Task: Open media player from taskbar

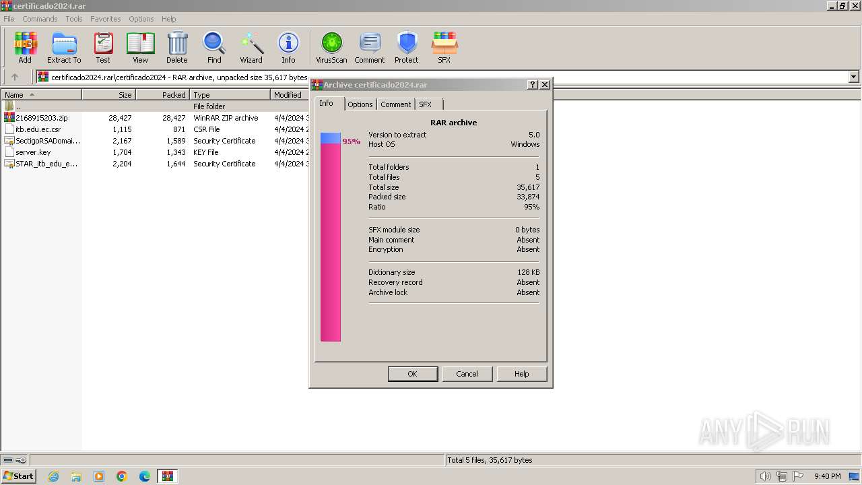Action: coord(99,476)
